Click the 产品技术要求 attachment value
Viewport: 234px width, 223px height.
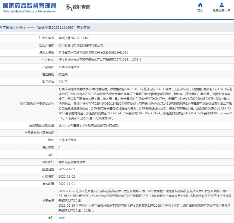click(67, 140)
